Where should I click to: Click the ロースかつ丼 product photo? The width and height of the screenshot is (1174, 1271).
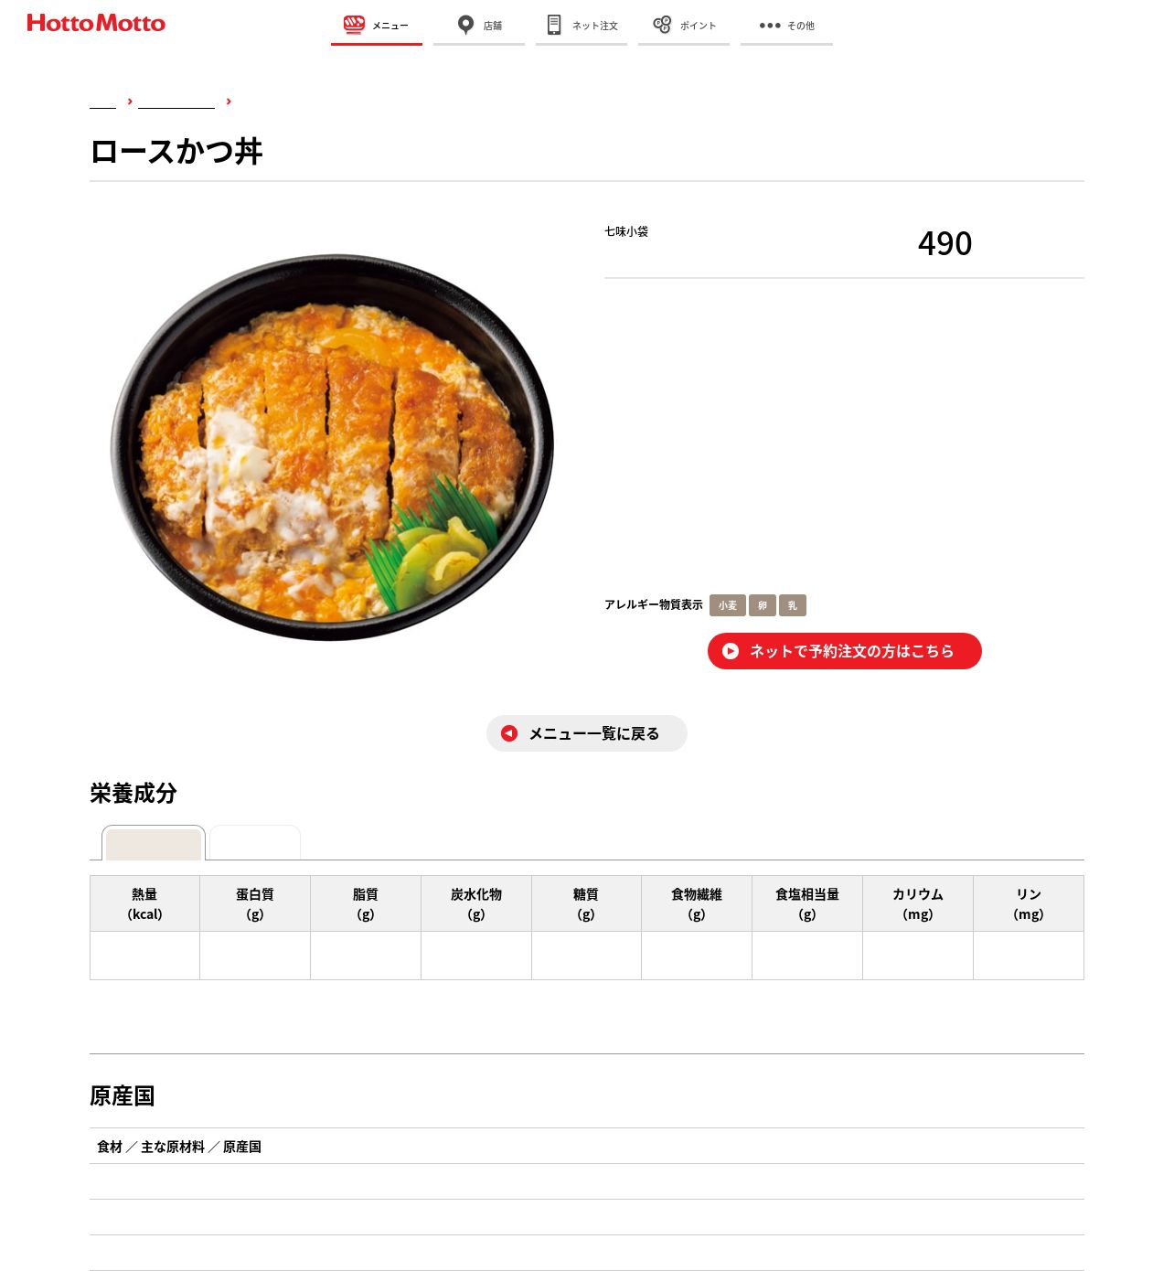332,447
